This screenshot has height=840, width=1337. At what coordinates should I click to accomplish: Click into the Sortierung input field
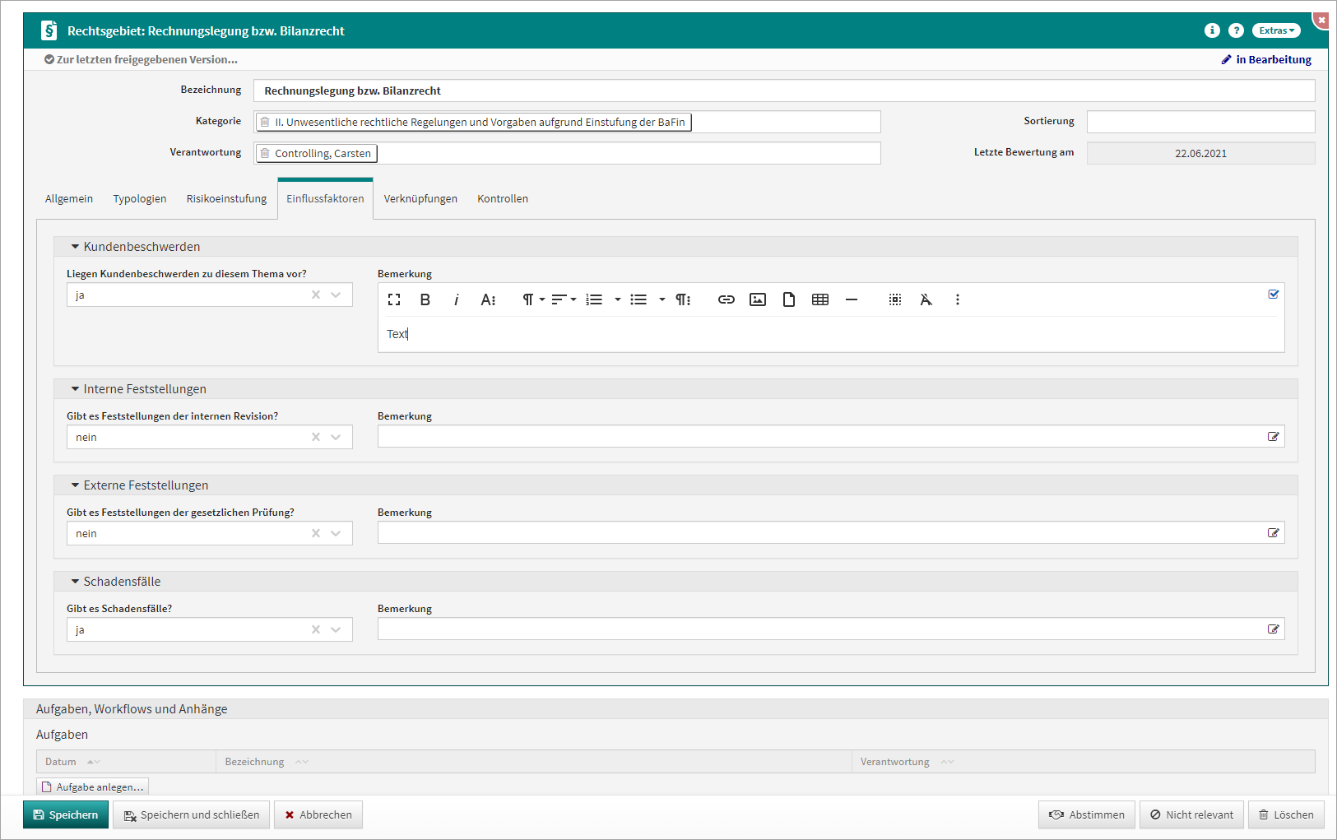1200,122
